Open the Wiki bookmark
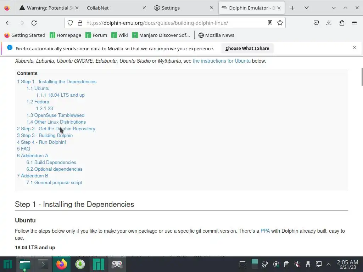This screenshot has height=272, width=363. click(120, 35)
